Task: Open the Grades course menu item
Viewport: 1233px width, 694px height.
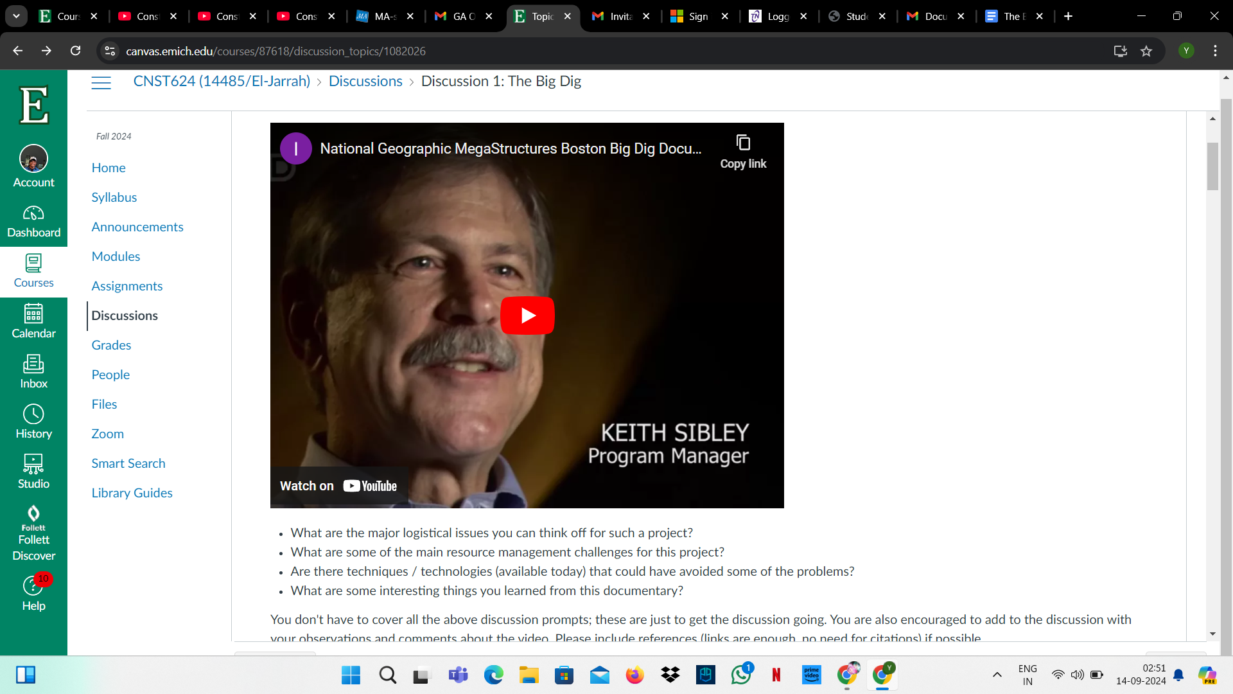Action: [x=111, y=345]
